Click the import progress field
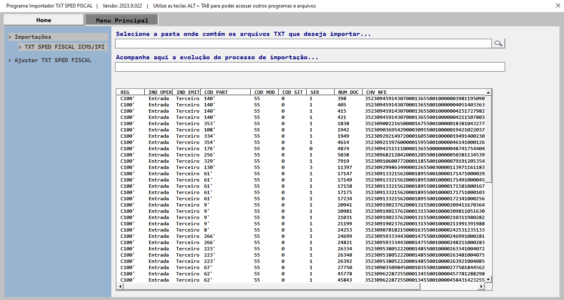This screenshot has width=564, height=300. pyautogui.click(x=310, y=67)
